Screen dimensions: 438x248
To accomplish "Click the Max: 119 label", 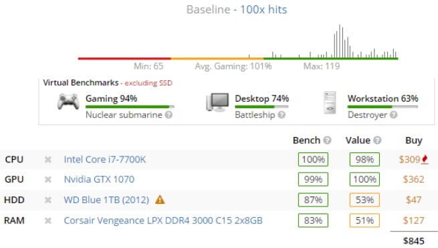I will tap(322, 66).
